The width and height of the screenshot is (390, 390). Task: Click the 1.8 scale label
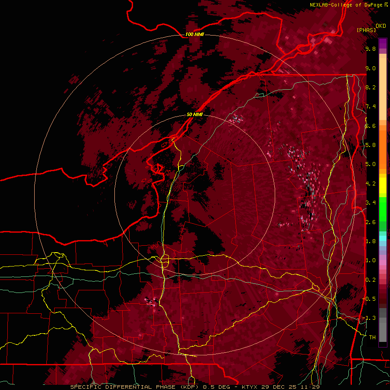tap(370, 241)
